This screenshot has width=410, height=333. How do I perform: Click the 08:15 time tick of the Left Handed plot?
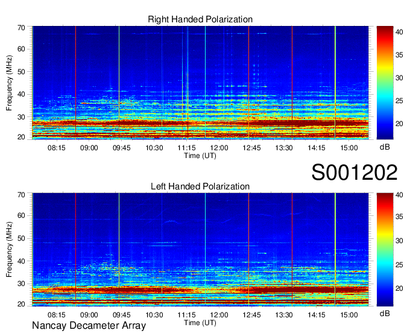56,315
